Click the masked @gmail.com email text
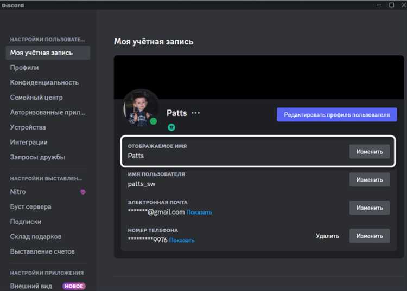407x291 pixels. (156, 212)
